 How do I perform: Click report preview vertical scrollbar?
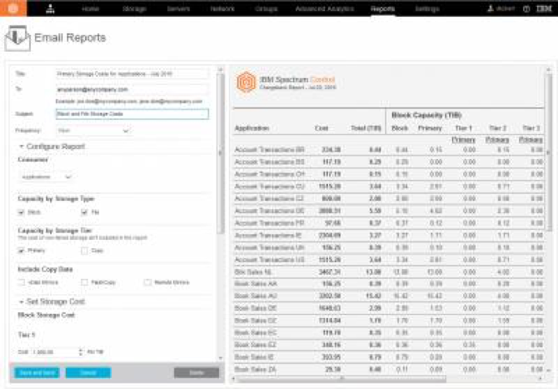tap(549, 153)
